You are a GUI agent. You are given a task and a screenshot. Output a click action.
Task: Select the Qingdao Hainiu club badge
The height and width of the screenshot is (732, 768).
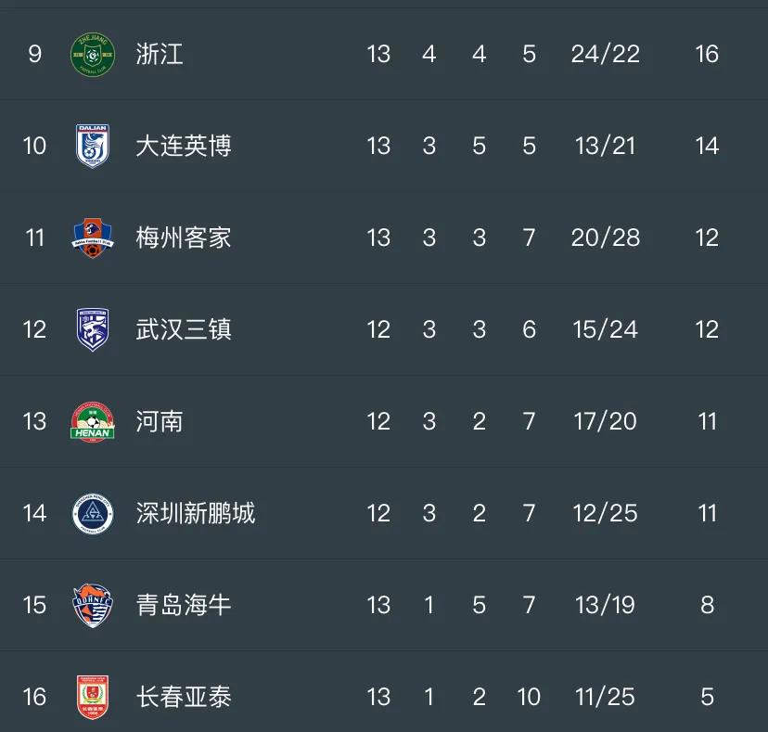coord(93,605)
